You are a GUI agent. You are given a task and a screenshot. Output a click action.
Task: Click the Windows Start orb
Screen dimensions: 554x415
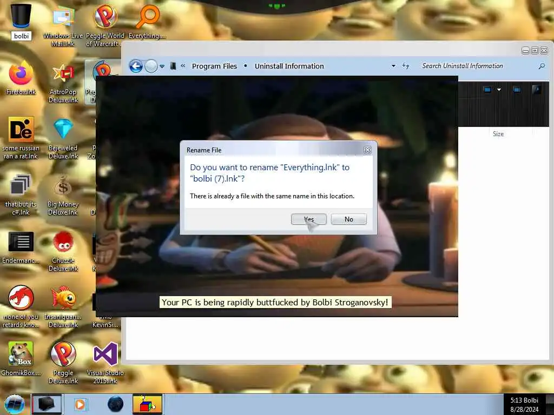tap(15, 404)
